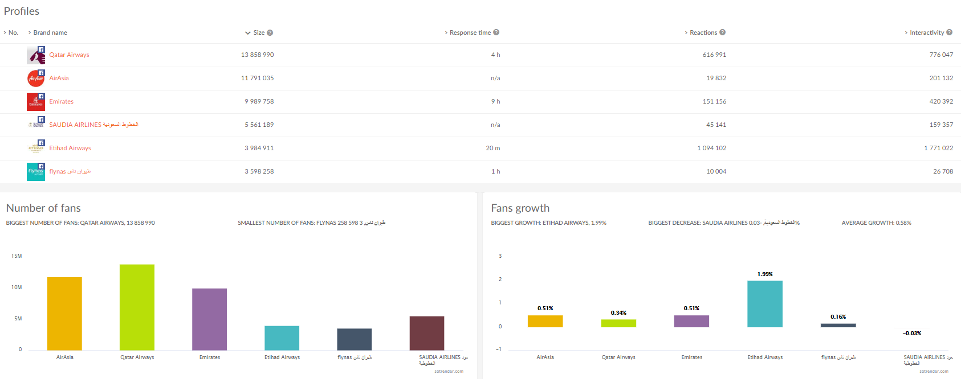Click the Size column help icon
This screenshot has height=379, width=961.
click(x=270, y=32)
